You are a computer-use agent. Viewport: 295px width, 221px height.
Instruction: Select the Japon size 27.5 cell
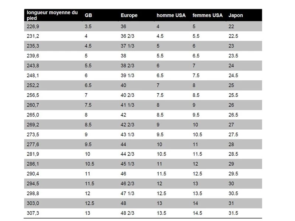tap(234, 134)
